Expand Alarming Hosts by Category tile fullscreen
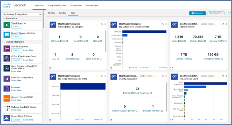 click(50, 68)
